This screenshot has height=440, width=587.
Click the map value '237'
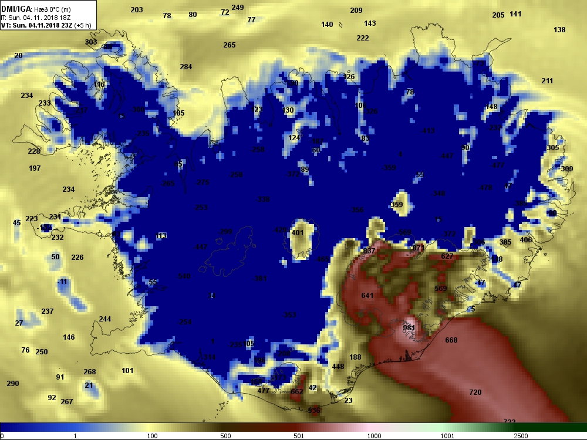click(x=47, y=312)
